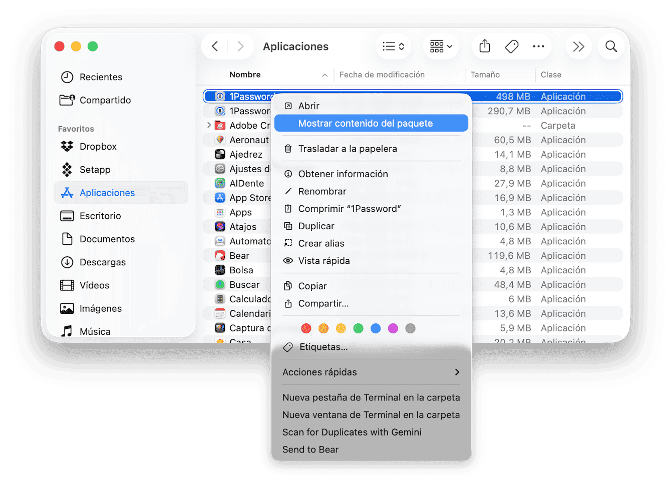
Task: Click the tag icon in the toolbar
Action: pyautogui.click(x=512, y=47)
